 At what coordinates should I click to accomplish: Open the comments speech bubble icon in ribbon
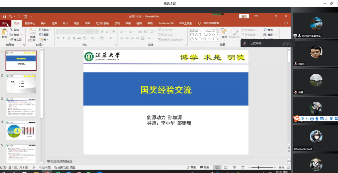pyautogui.click(x=286, y=23)
